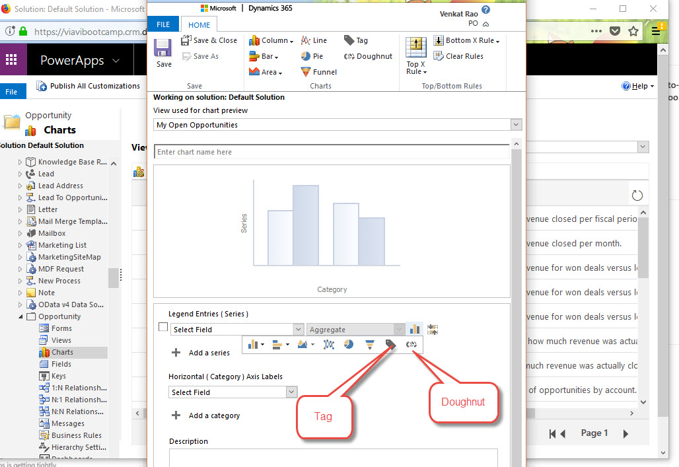Pick the Tag chart in ribbon
This screenshot has width=679, height=467.
[356, 40]
